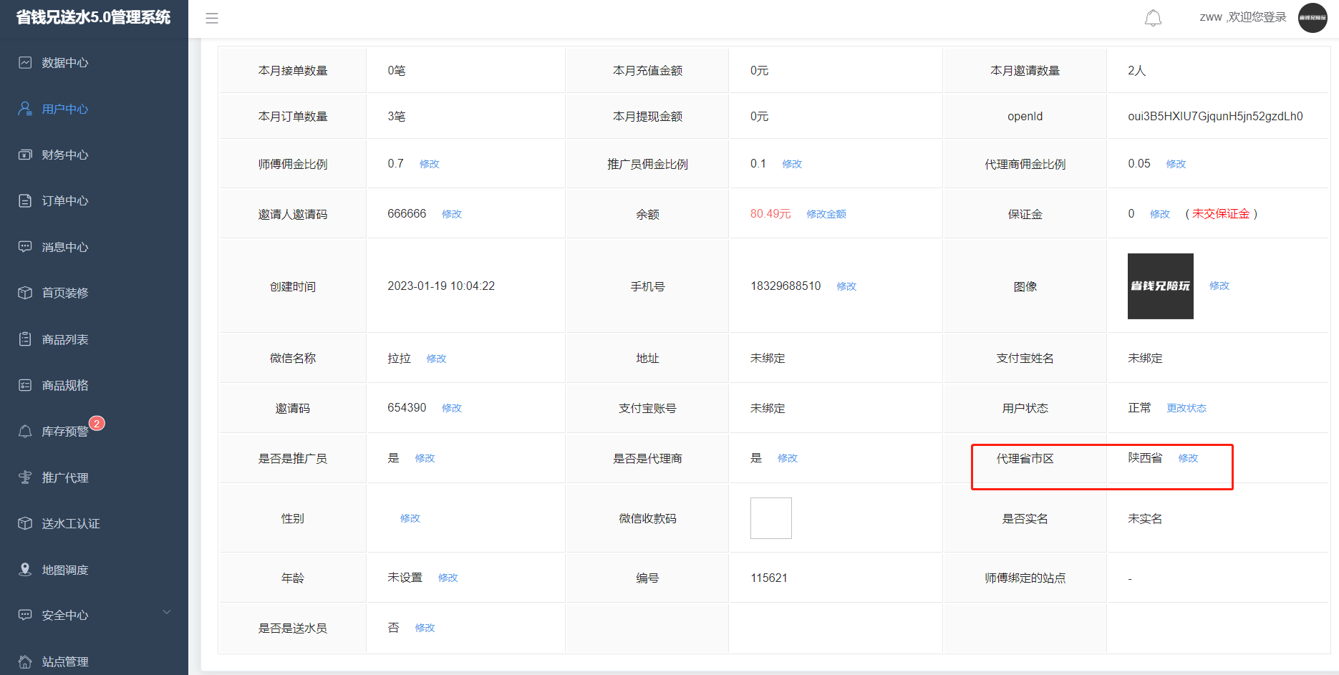
Task: Modify the 代理省市区 value 陕西省
Action: pyautogui.click(x=1188, y=458)
